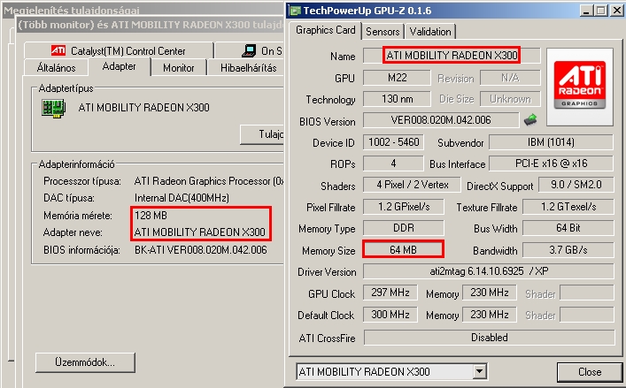
Task: Click the ATI Radeon Graphics Processor text
Action: click(209, 181)
